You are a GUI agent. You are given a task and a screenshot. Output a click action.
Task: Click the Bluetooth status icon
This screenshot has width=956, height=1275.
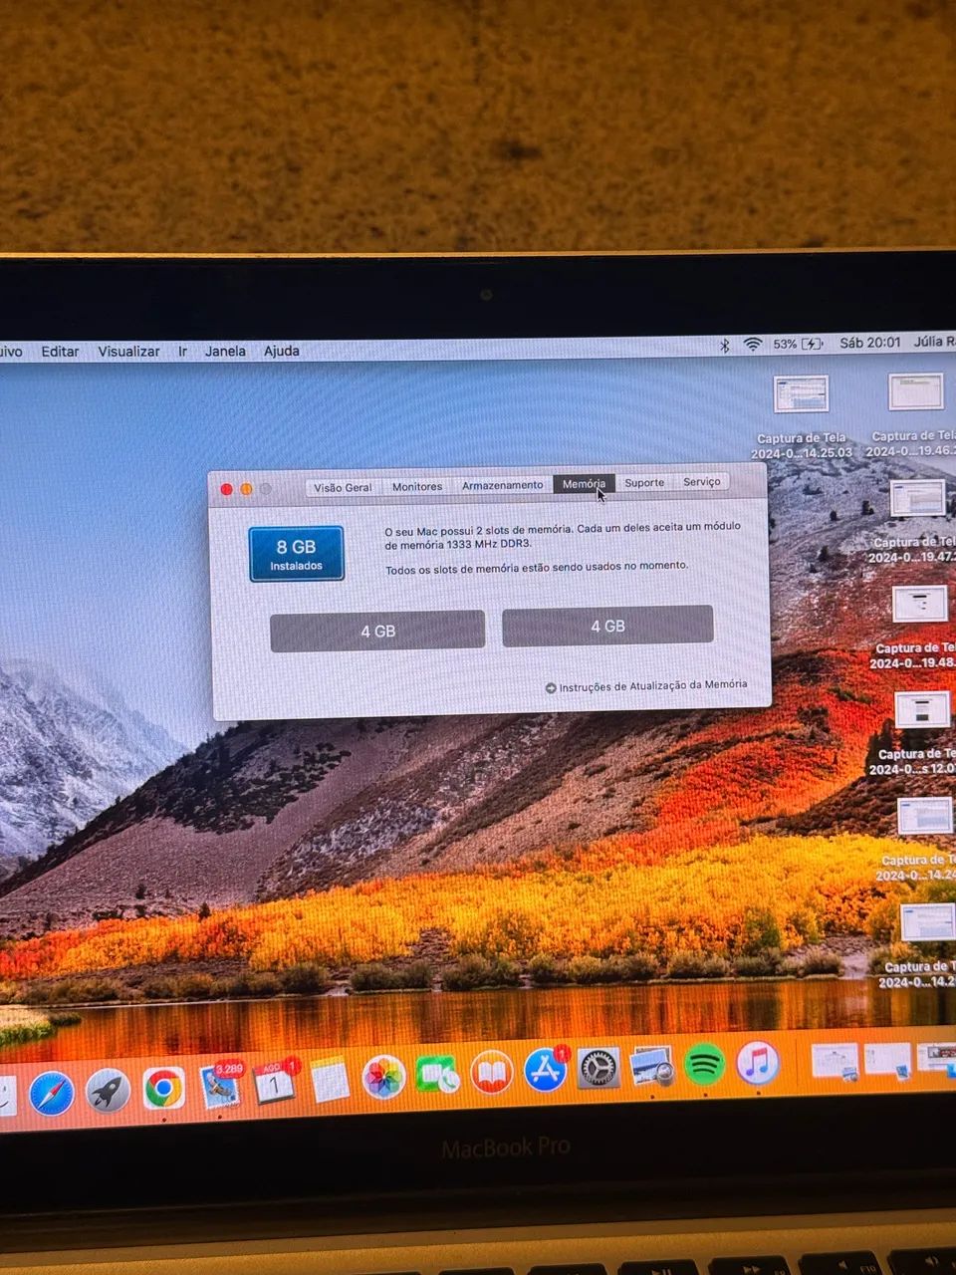coord(725,345)
